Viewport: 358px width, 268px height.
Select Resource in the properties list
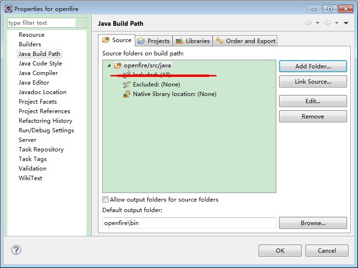32,35
